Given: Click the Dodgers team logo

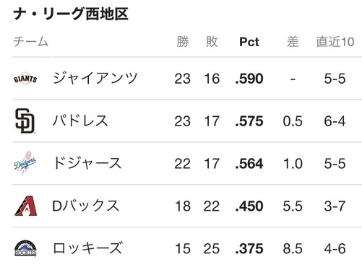Looking at the screenshot, I should (25, 163).
